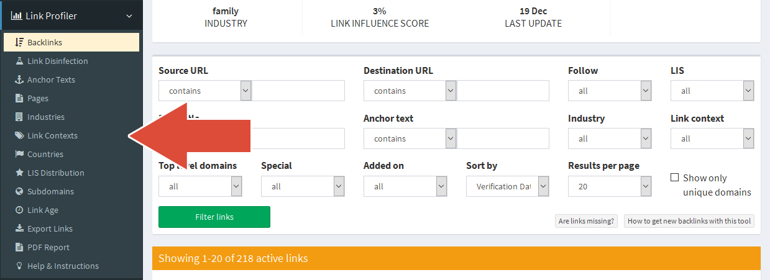Click the LIS Distribution star icon
Screen dimensions: 770x280
[x=19, y=173]
